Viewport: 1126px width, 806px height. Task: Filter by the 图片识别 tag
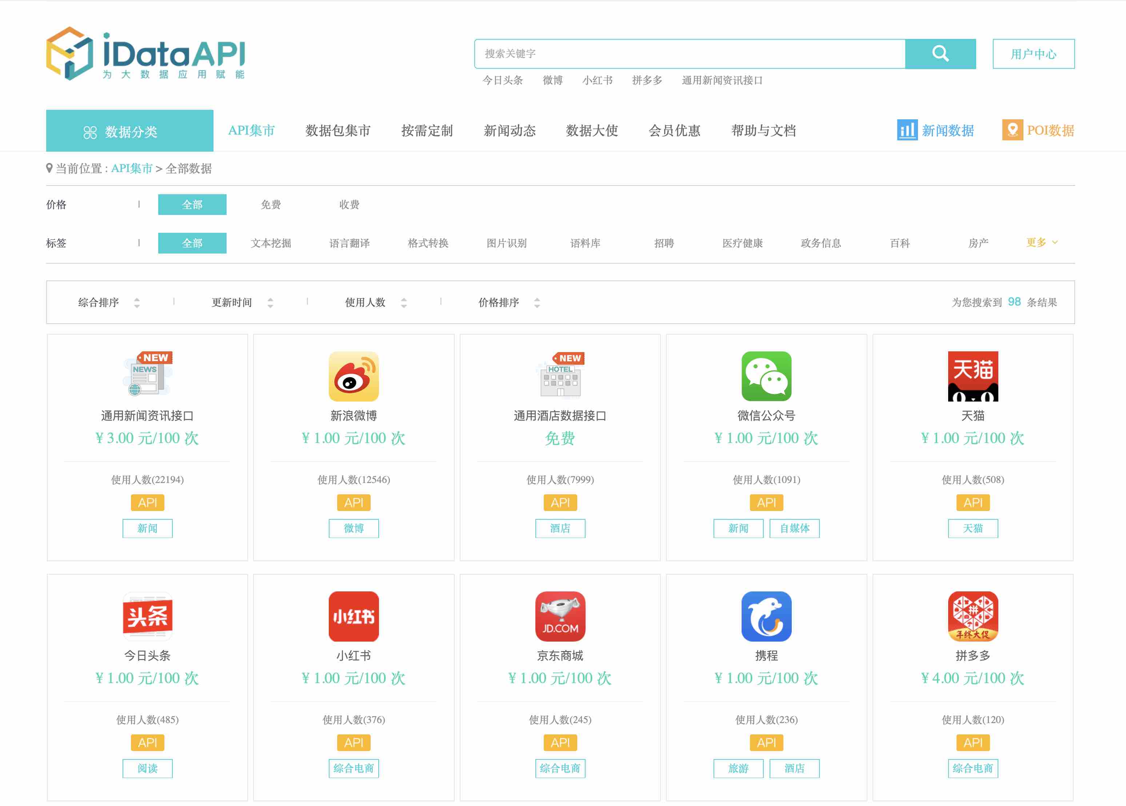(506, 243)
